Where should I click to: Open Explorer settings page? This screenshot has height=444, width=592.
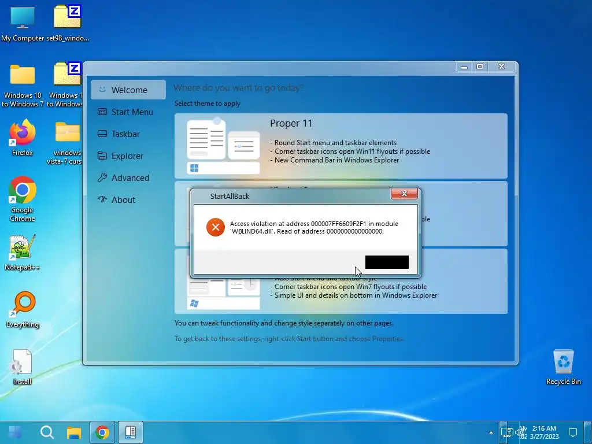[x=128, y=156]
